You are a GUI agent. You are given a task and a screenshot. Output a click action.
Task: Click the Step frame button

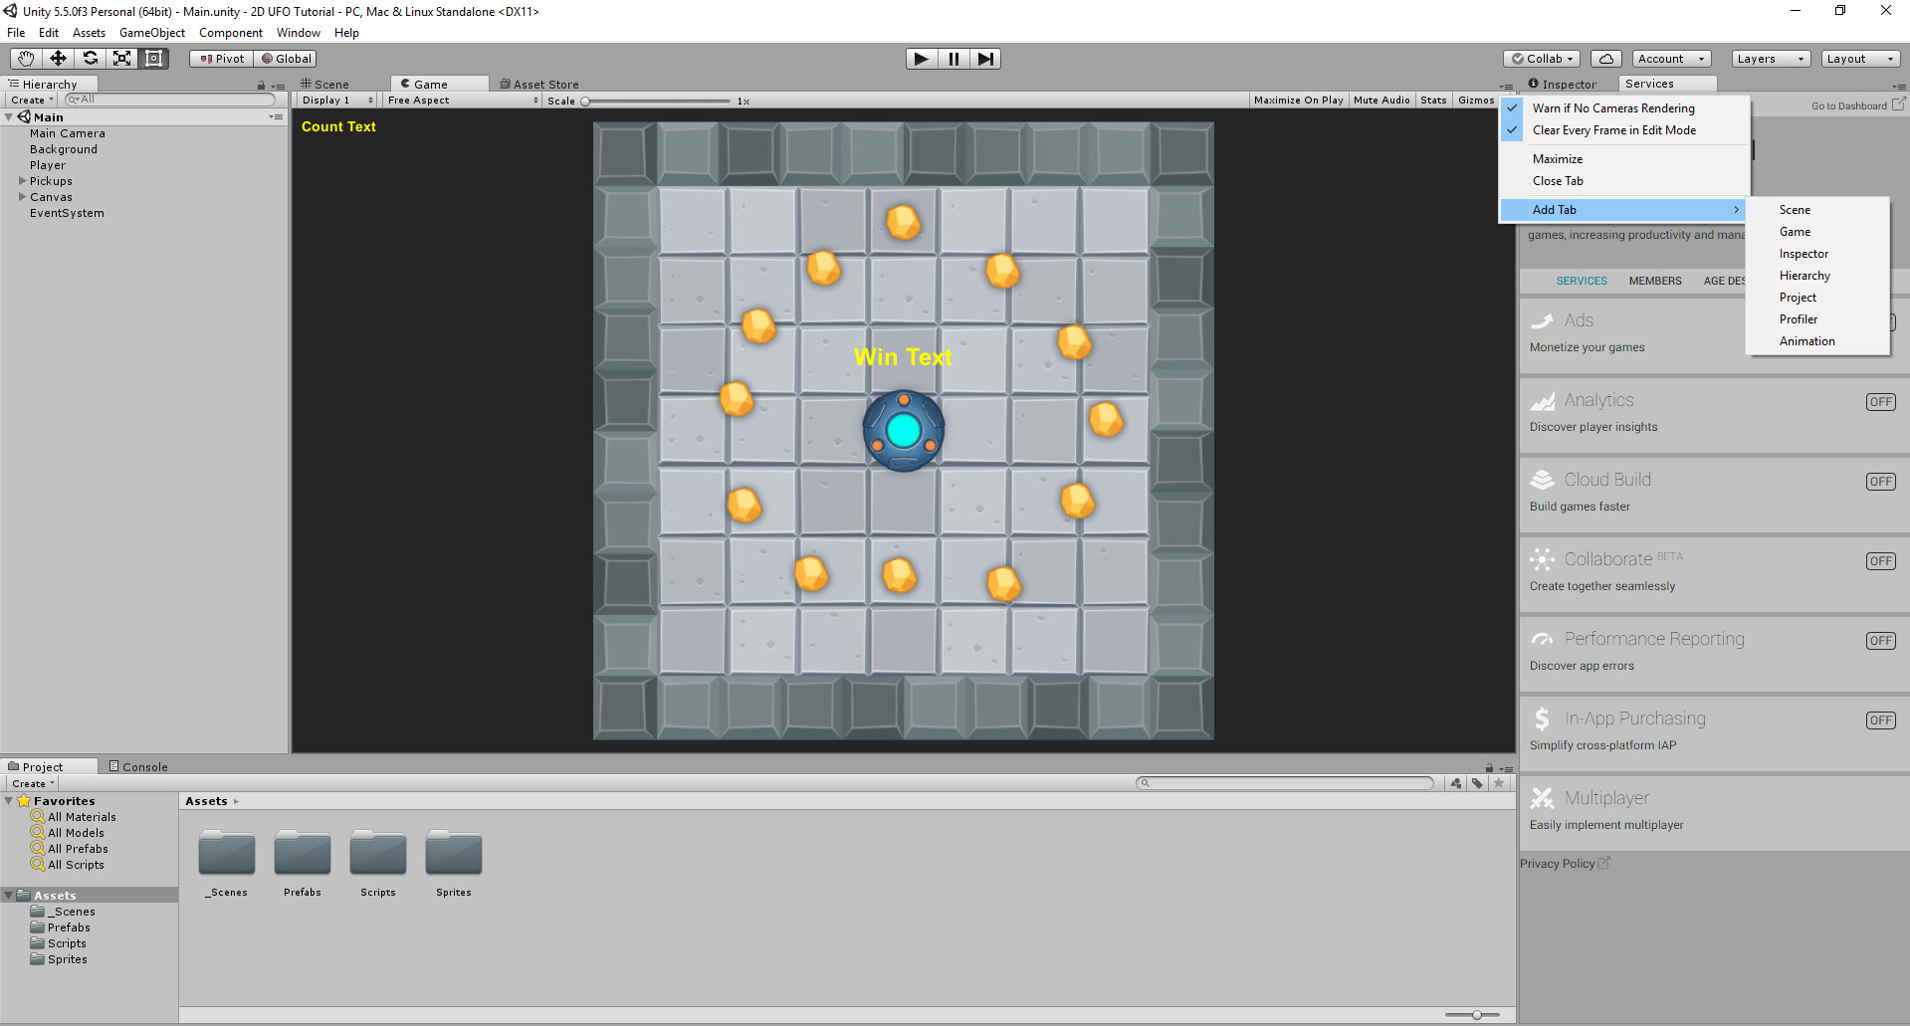[x=985, y=58]
